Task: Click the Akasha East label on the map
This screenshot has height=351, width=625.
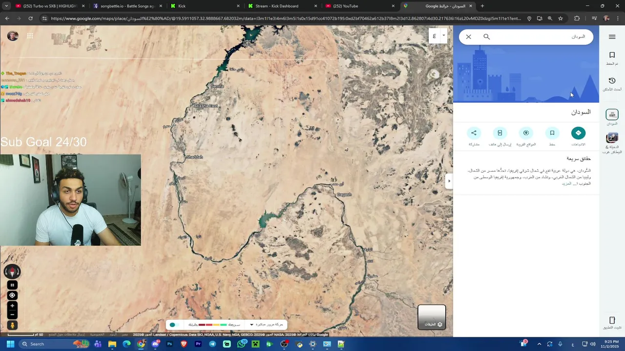Action: pos(206,106)
